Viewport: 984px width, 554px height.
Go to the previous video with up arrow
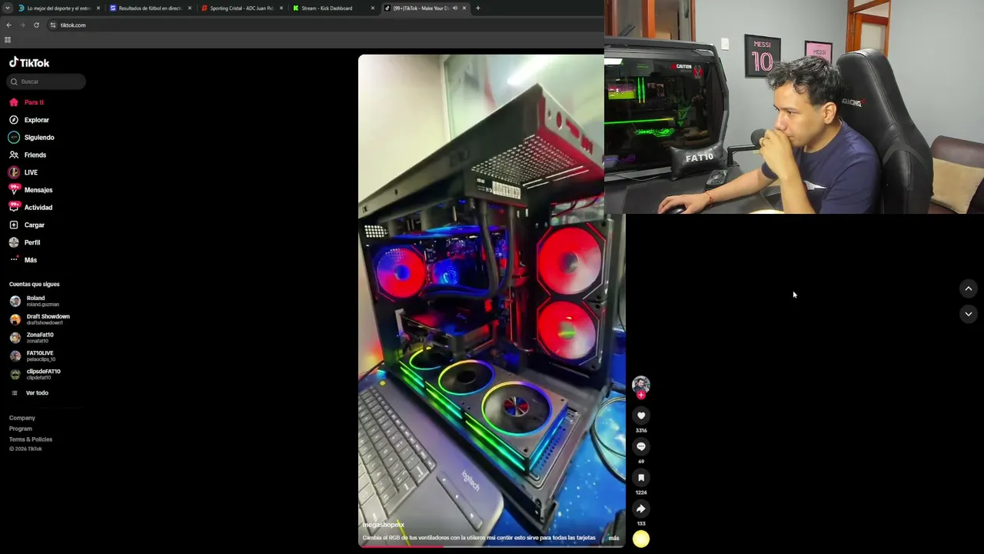969,289
